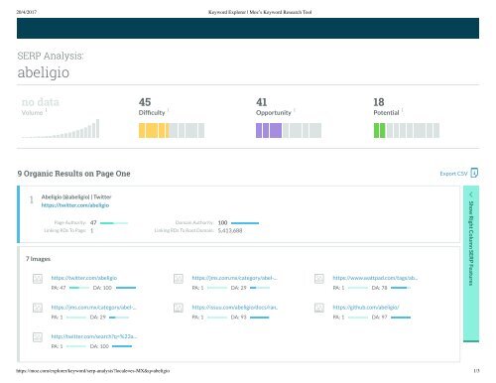
Task: Open the Abeligio (@abeligio) | Twitter result title
Action: (x=76, y=196)
